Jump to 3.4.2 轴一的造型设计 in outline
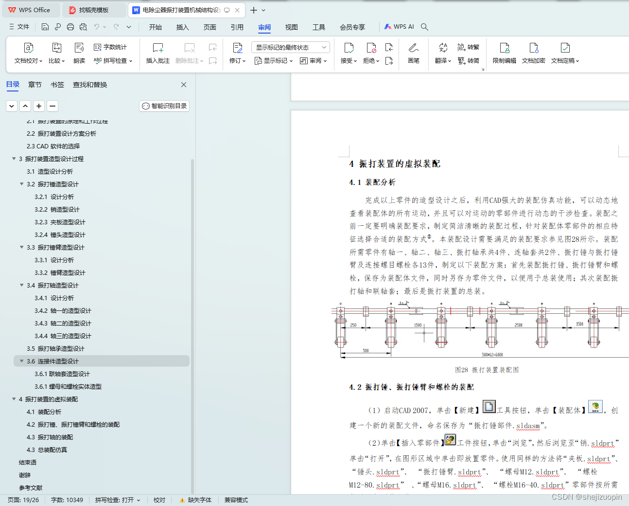 (x=63, y=310)
